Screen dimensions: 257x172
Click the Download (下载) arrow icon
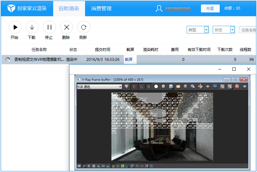coord(32,27)
